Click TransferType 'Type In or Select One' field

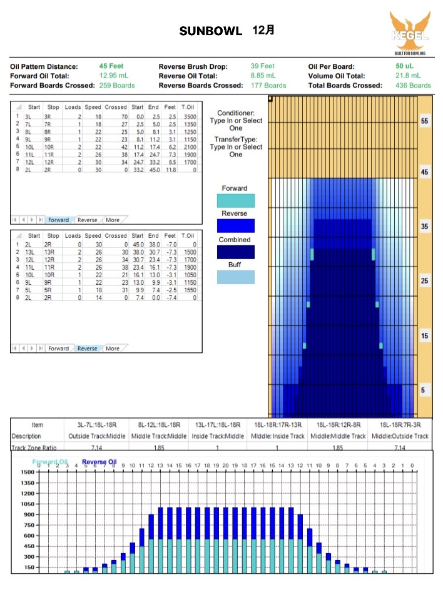pos(236,151)
